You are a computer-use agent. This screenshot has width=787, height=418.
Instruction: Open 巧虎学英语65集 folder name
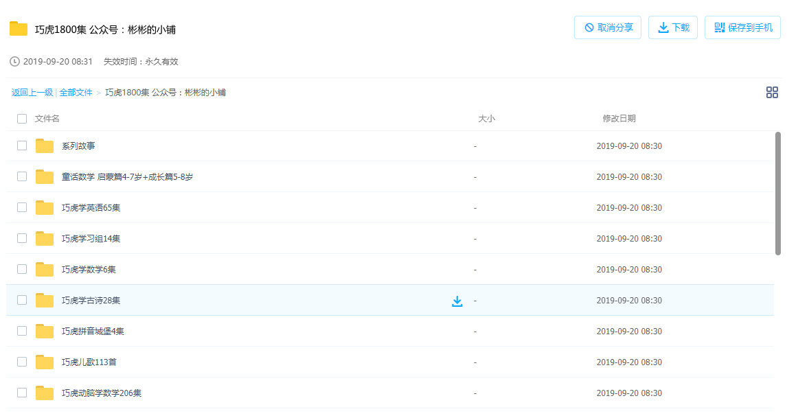click(x=91, y=208)
